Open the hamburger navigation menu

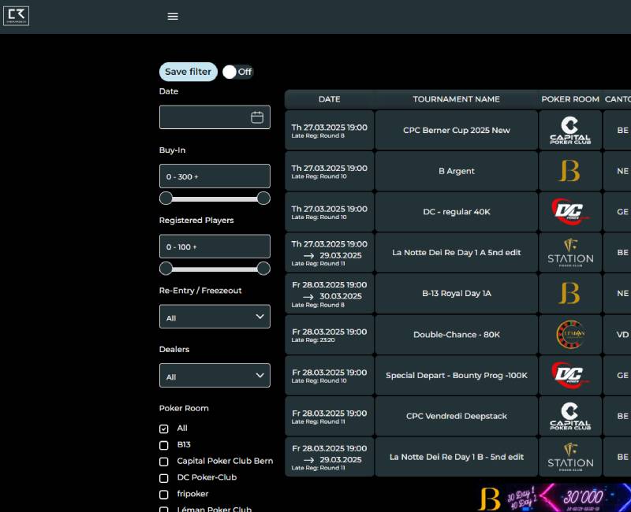173,17
